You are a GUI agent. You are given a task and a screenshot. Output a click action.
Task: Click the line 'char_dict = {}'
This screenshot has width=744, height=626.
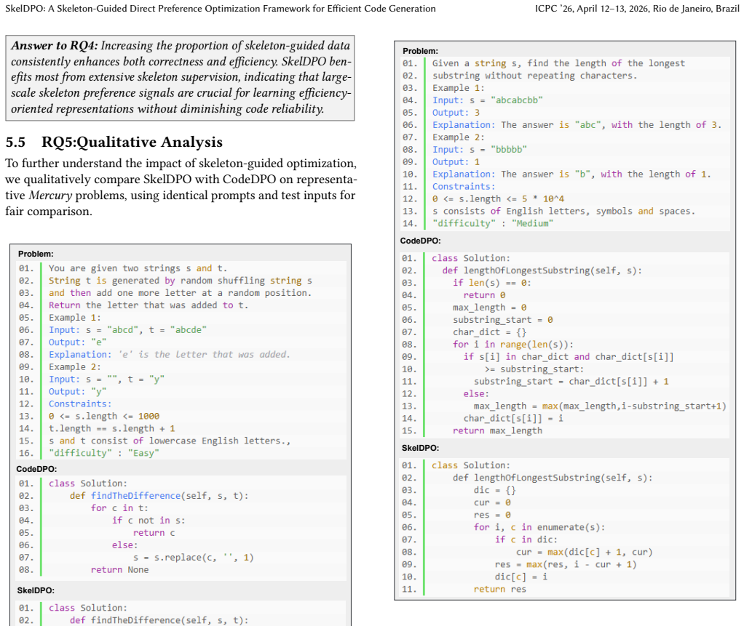coord(490,332)
